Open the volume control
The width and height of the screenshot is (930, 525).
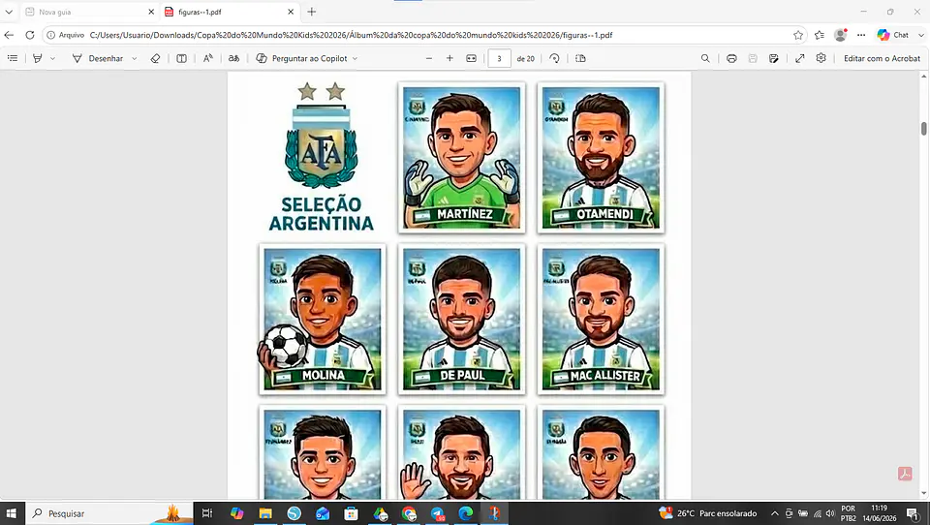[830, 513]
